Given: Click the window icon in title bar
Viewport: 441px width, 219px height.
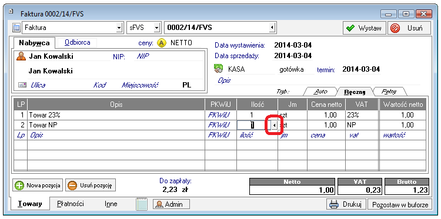Looking at the screenshot, I should click(x=11, y=12).
